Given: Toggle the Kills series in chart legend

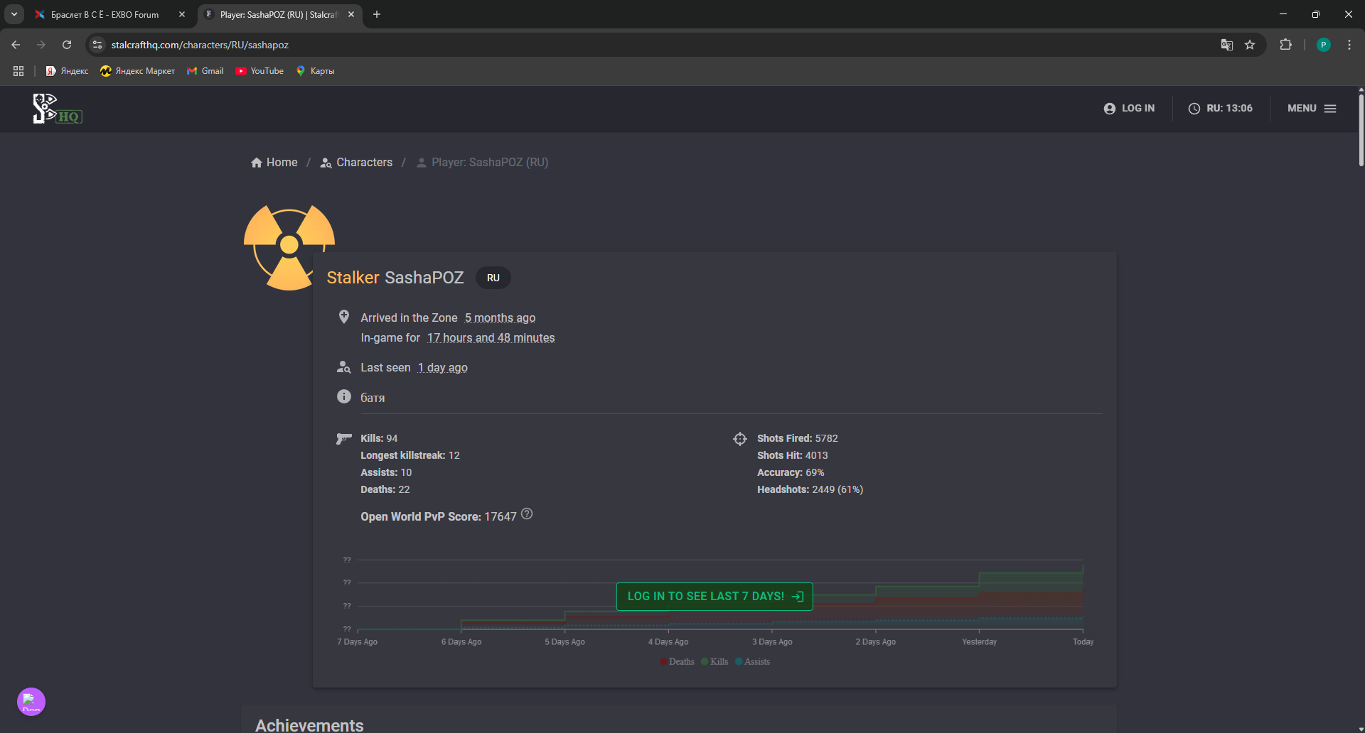Looking at the screenshot, I should point(714,661).
